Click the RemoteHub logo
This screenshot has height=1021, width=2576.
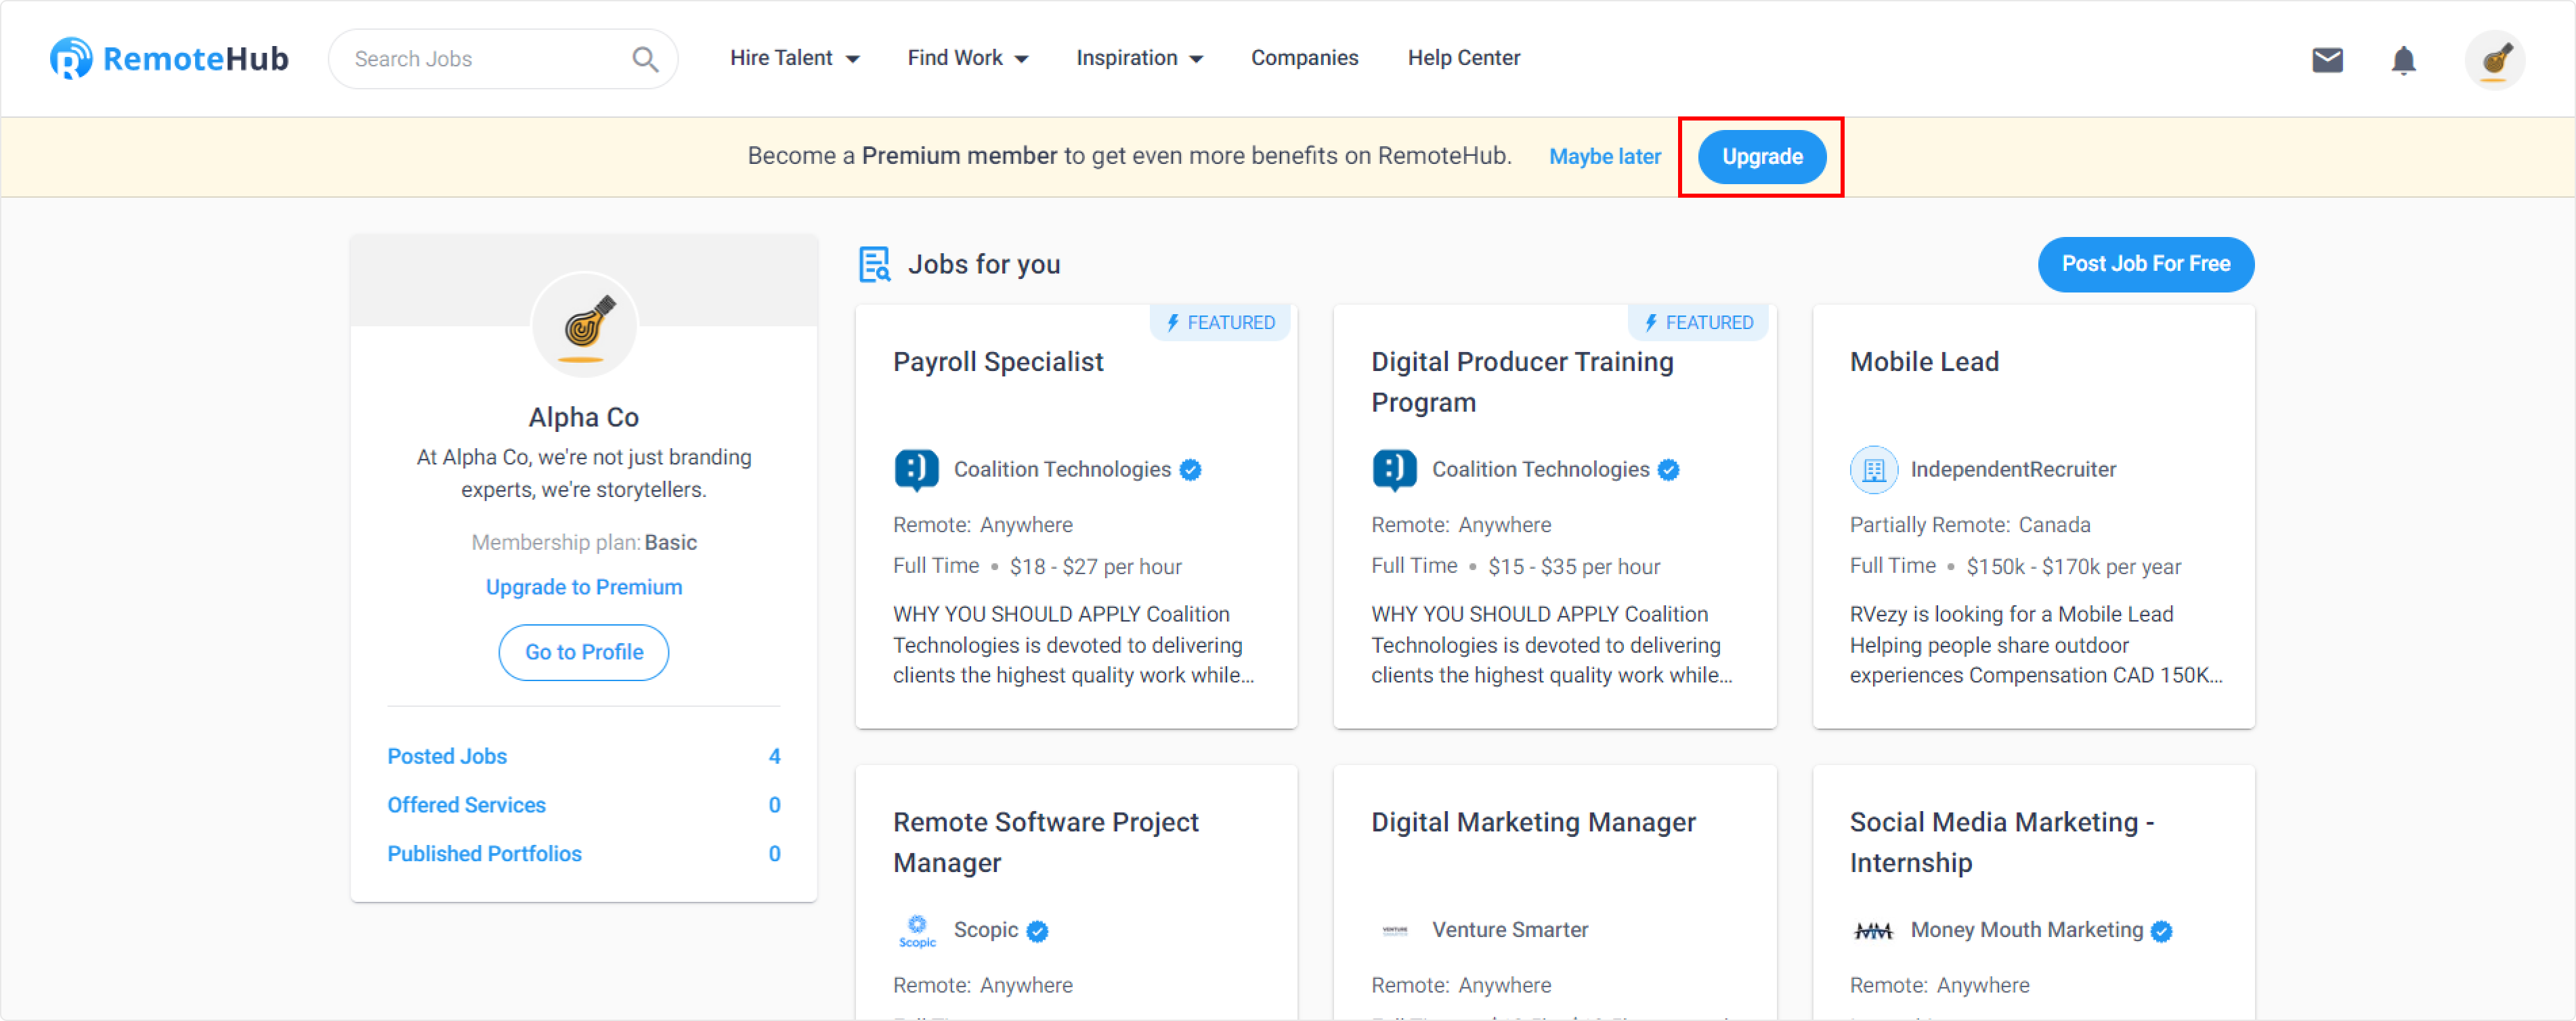tap(169, 58)
